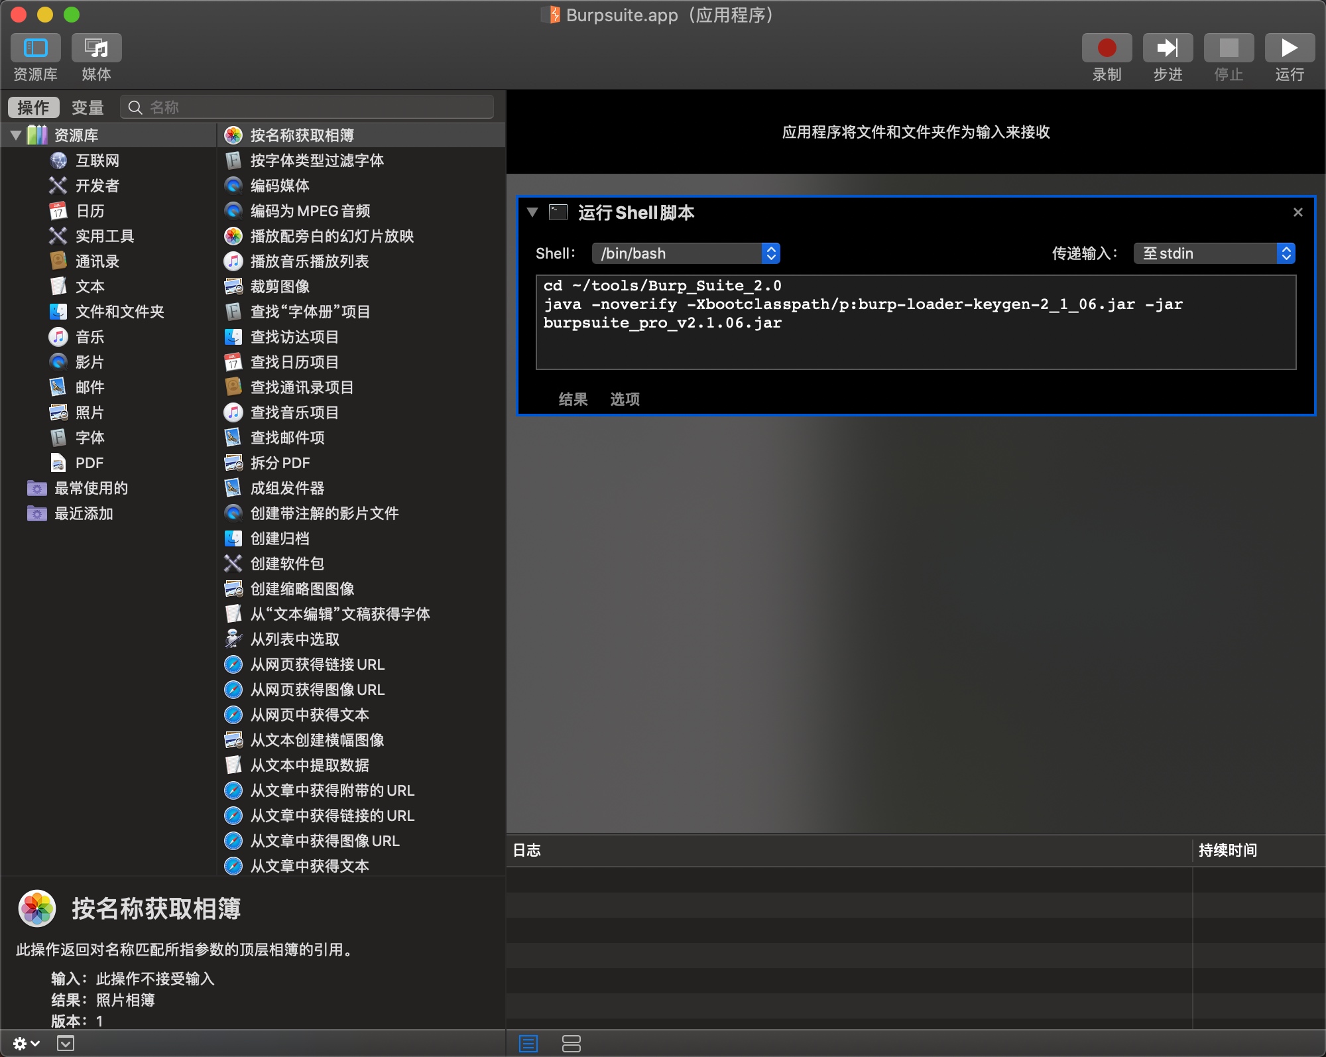
Task: Open the Shell /bin/bash dropdown
Action: point(686,253)
